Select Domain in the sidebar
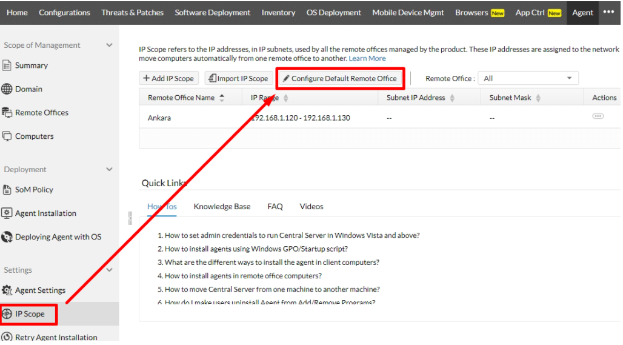Image resolution: width=623 pixels, height=345 pixels. (28, 89)
